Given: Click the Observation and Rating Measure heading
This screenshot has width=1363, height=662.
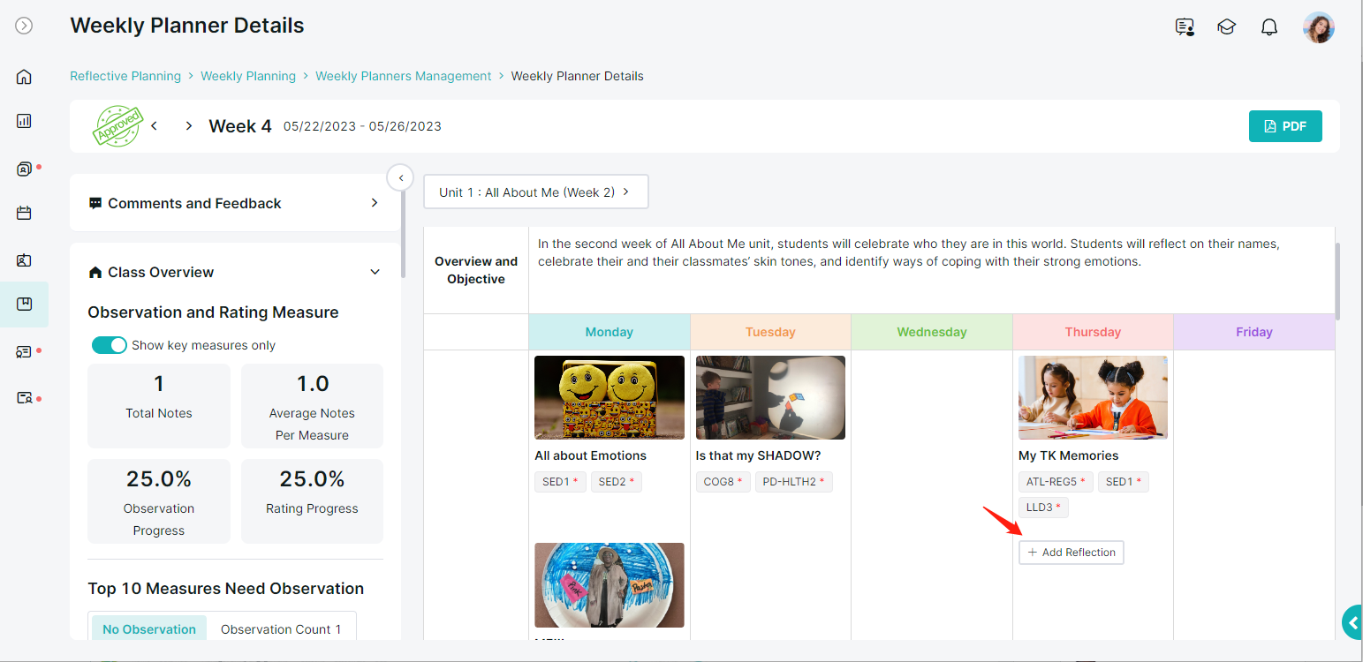Looking at the screenshot, I should pyautogui.click(x=213, y=312).
